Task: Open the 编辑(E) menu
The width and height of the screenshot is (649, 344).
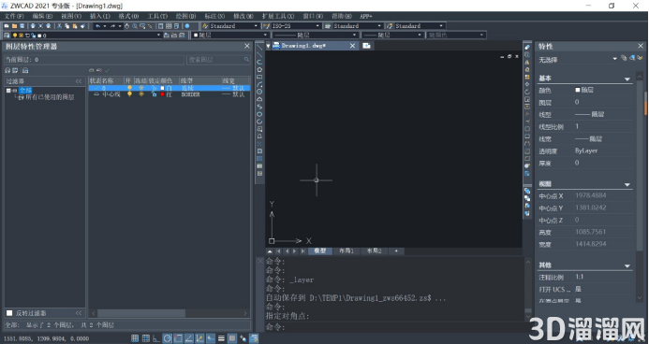Action: pos(42,16)
